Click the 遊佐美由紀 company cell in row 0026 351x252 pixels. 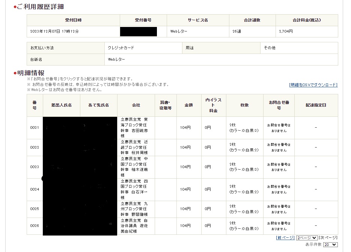click(136, 226)
